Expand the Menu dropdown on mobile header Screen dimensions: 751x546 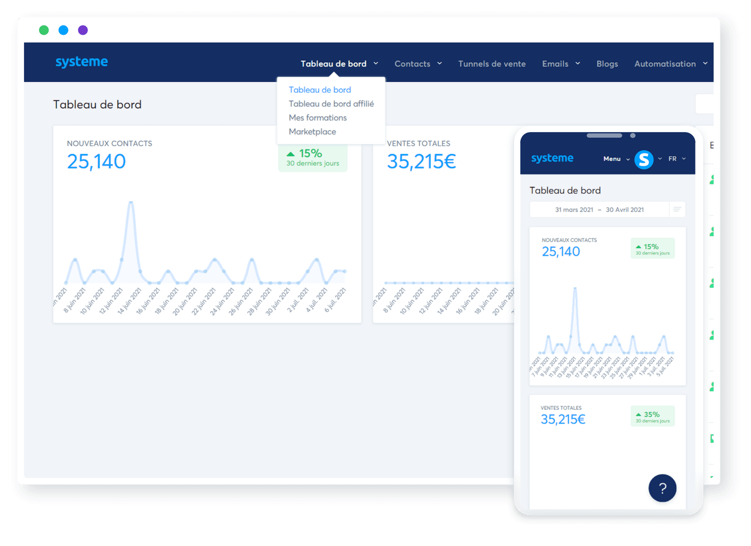[616, 159]
